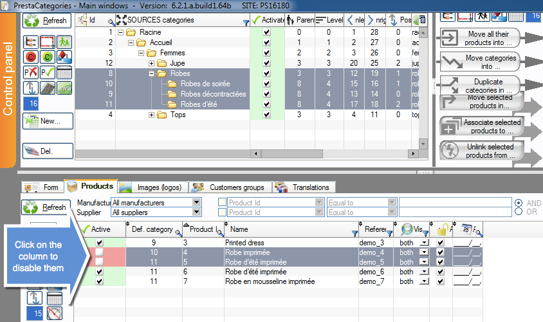The width and height of the screenshot is (543, 322).
Task: Uncheck the Active checkbox for Printed dress
Action: pos(99,243)
